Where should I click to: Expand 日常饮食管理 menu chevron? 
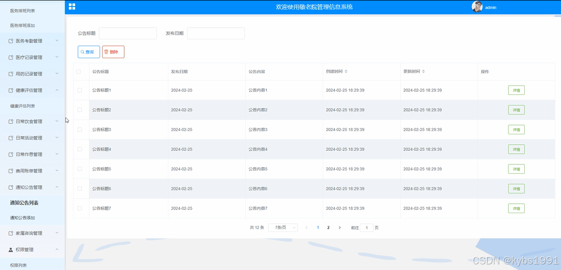click(x=57, y=121)
